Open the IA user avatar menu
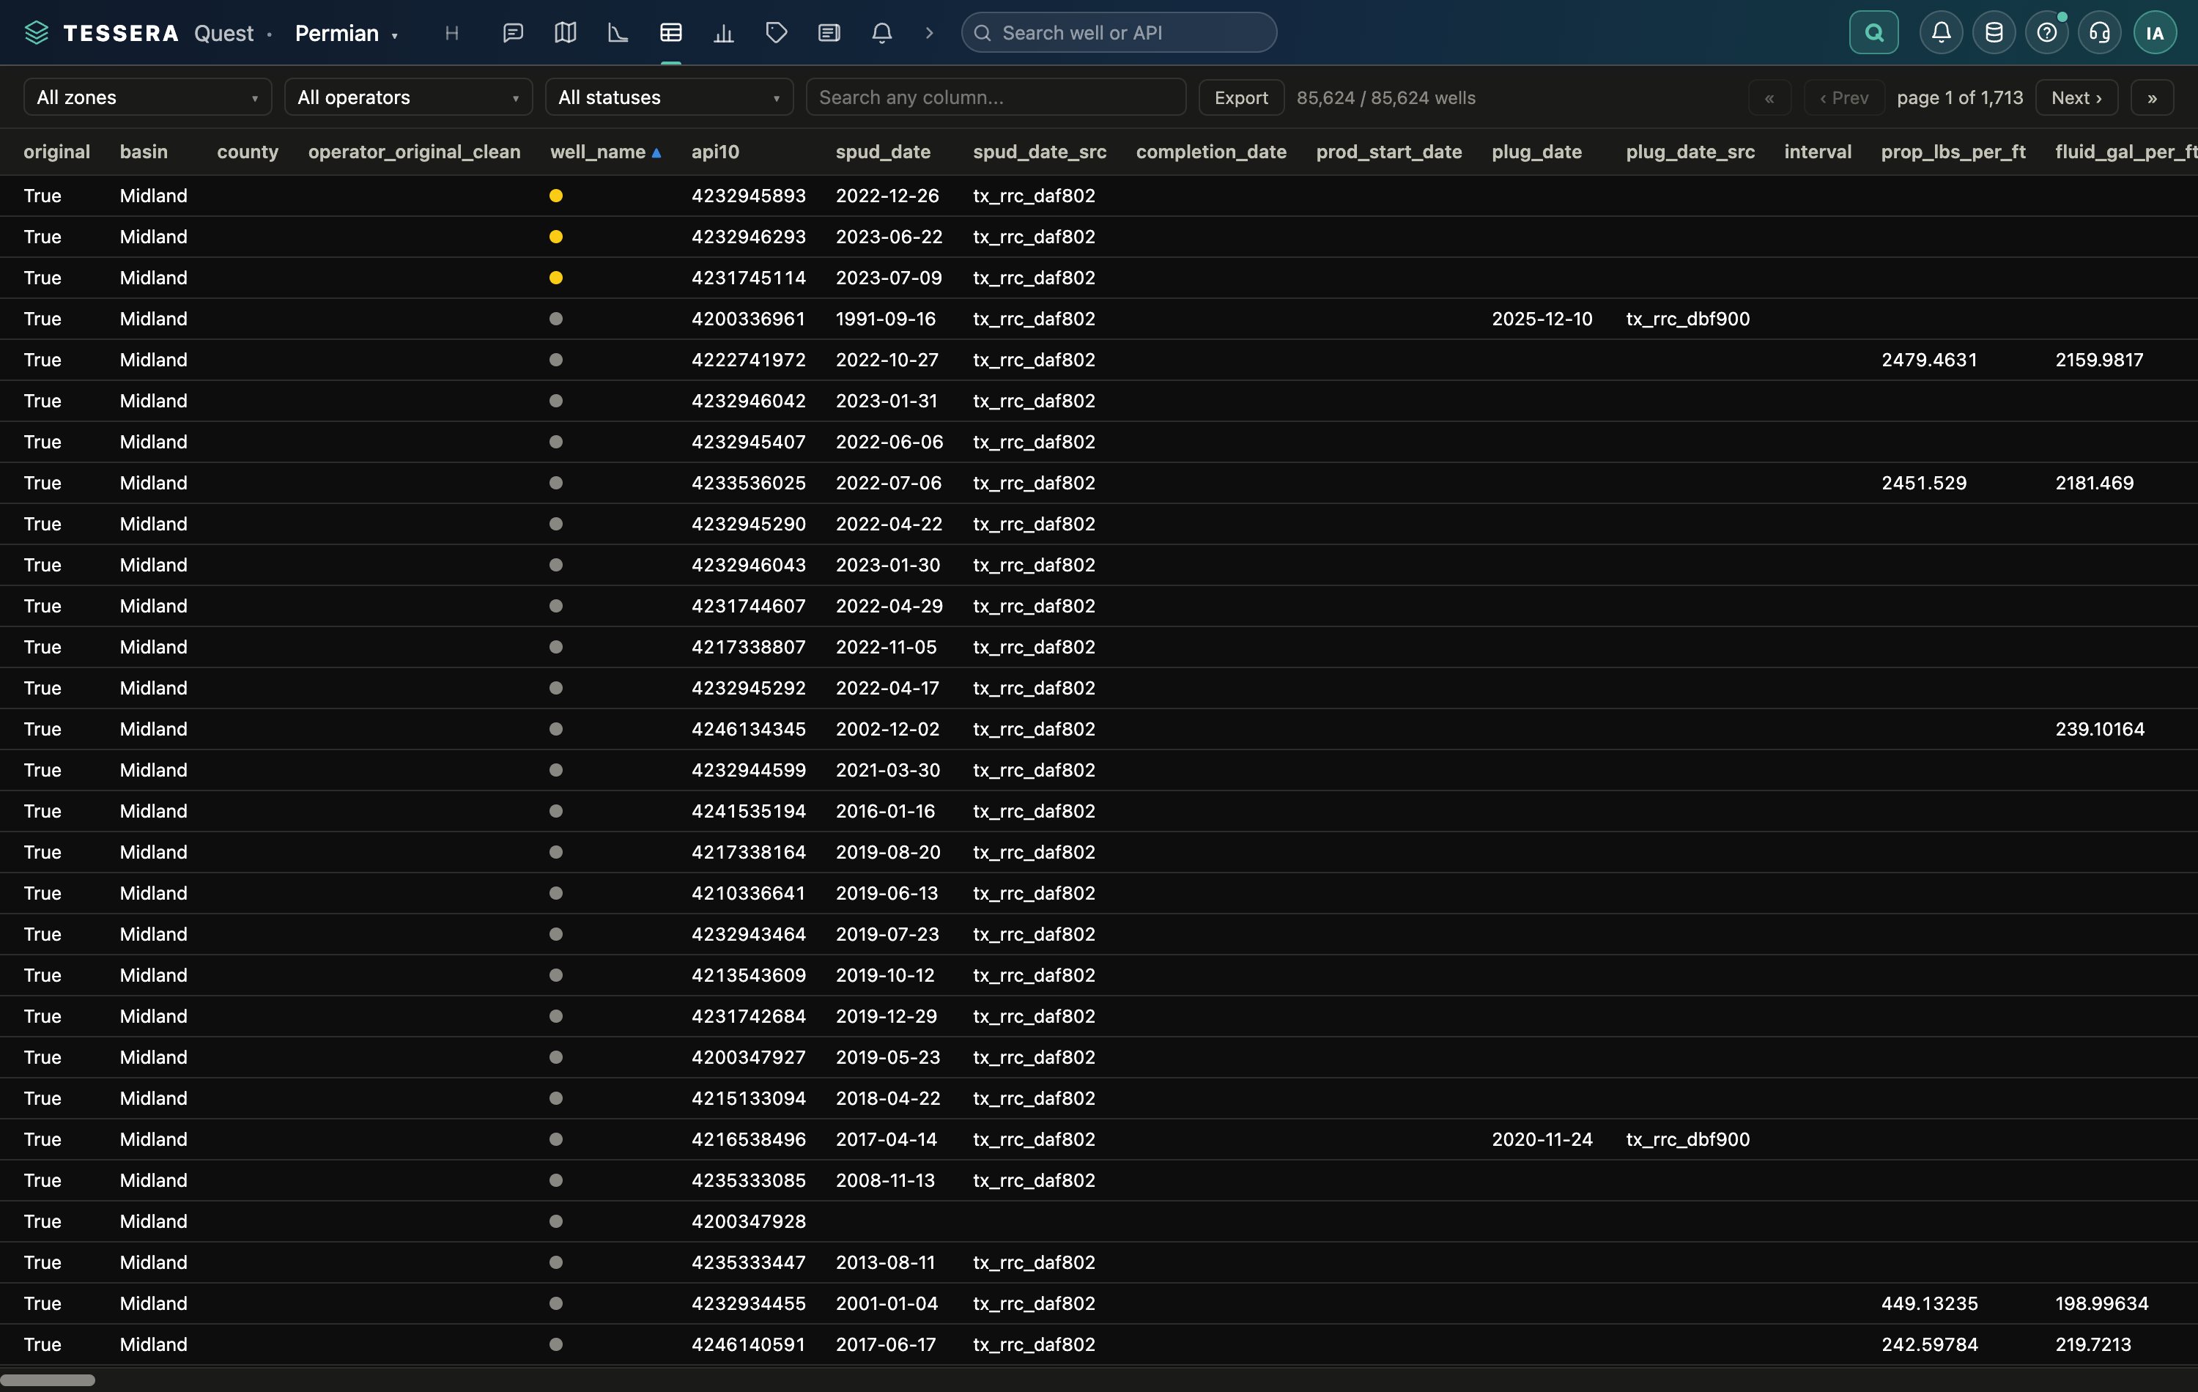2198x1392 pixels. [x=2155, y=33]
